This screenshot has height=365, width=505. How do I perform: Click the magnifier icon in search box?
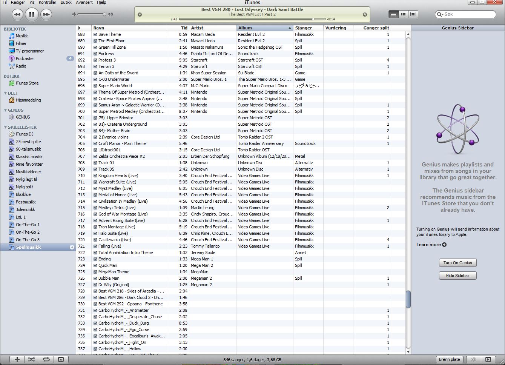click(440, 14)
